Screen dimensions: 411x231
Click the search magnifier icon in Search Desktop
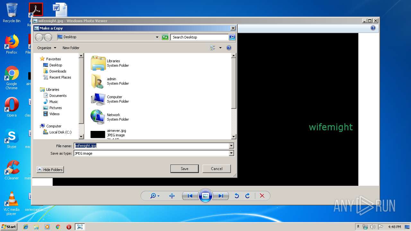point(232,37)
